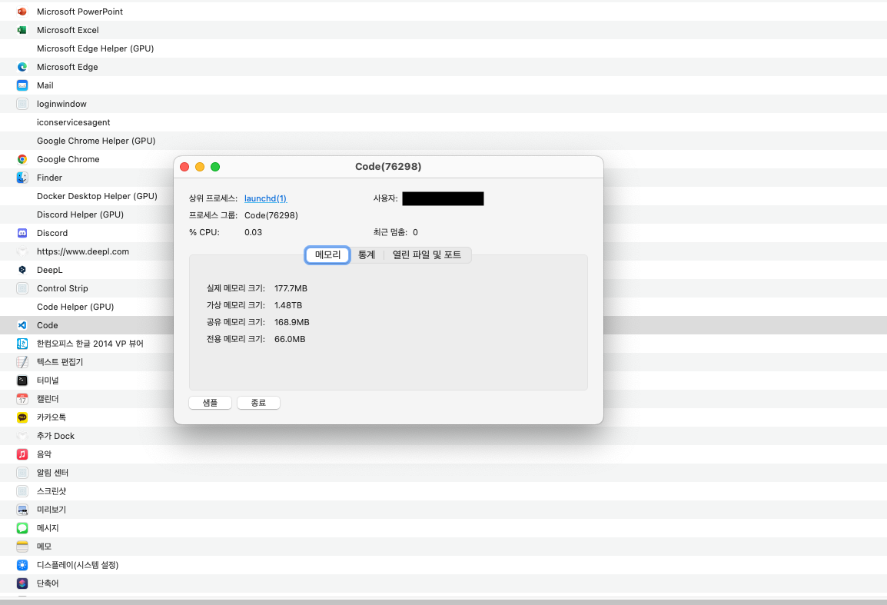Click the 실제 메모리 크기 value 177.7MB
Viewport: 887px width, 605px height.
[x=291, y=288]
